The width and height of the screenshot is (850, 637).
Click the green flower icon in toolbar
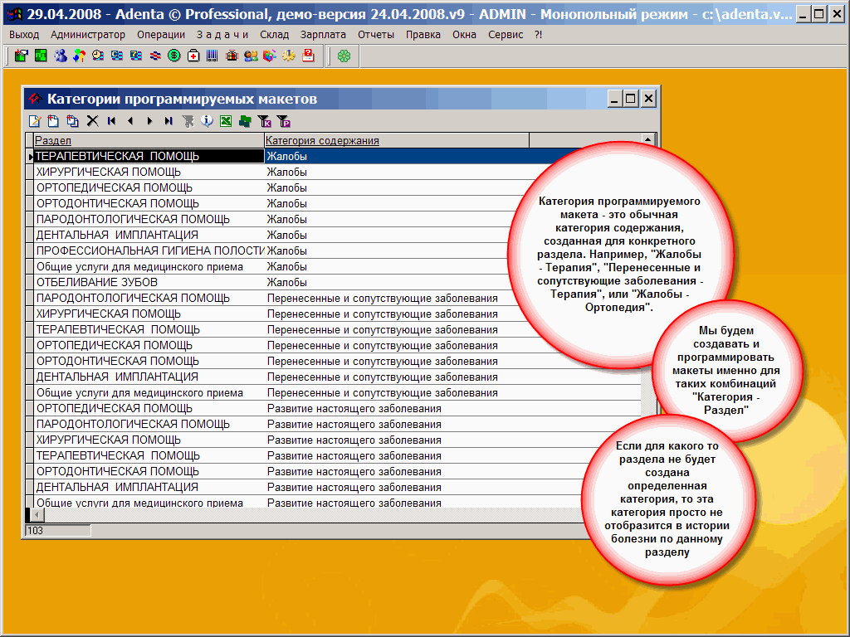tap(344, 56)
